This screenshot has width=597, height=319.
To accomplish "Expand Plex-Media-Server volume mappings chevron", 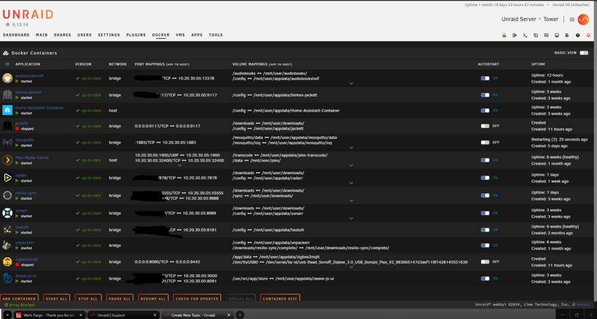I will click(x=351, y=165).
